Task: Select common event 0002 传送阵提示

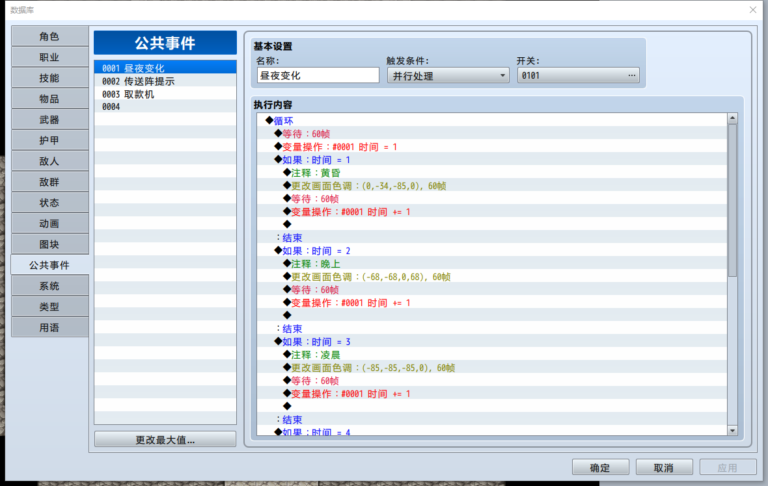Action: 165,81
